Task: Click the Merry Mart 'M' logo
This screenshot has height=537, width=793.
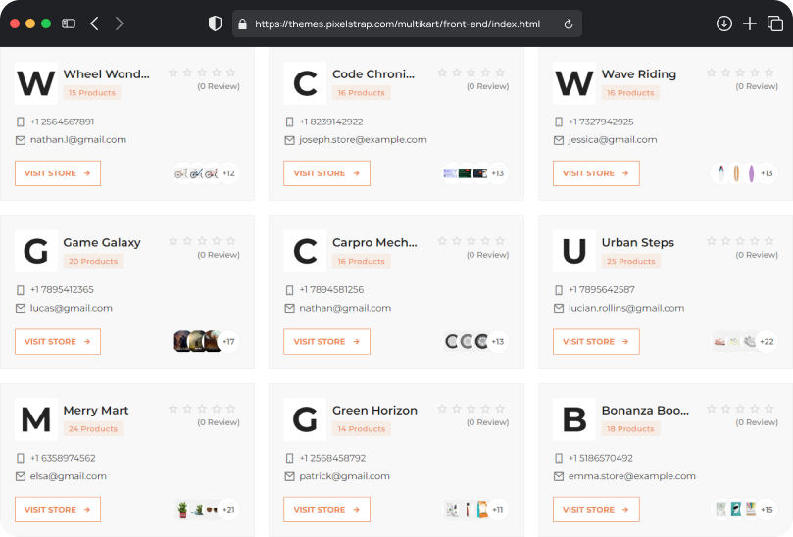Action: 36,419
